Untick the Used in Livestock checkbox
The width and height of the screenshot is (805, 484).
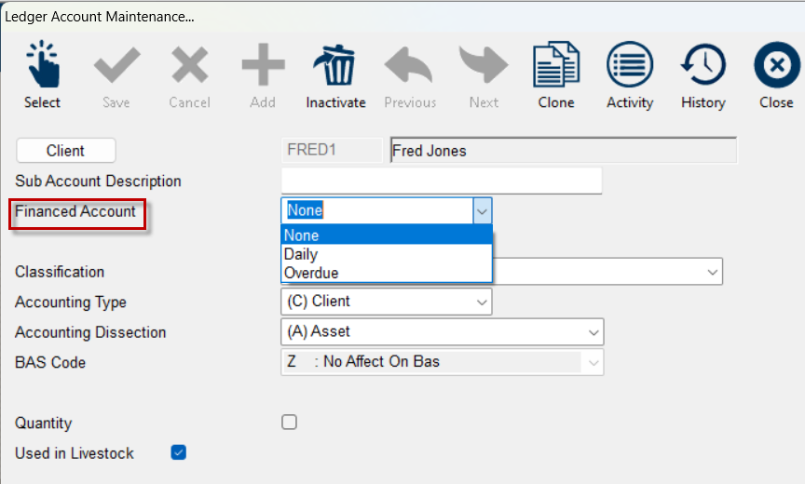tap(178, 452)
